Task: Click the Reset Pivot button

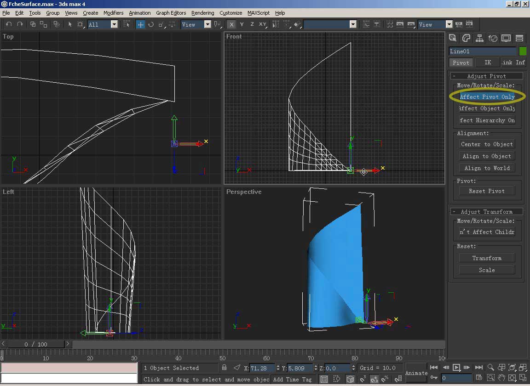Action: 487,191
